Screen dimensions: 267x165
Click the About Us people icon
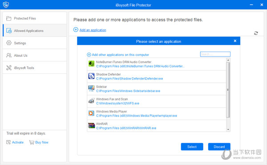(9, 55)
